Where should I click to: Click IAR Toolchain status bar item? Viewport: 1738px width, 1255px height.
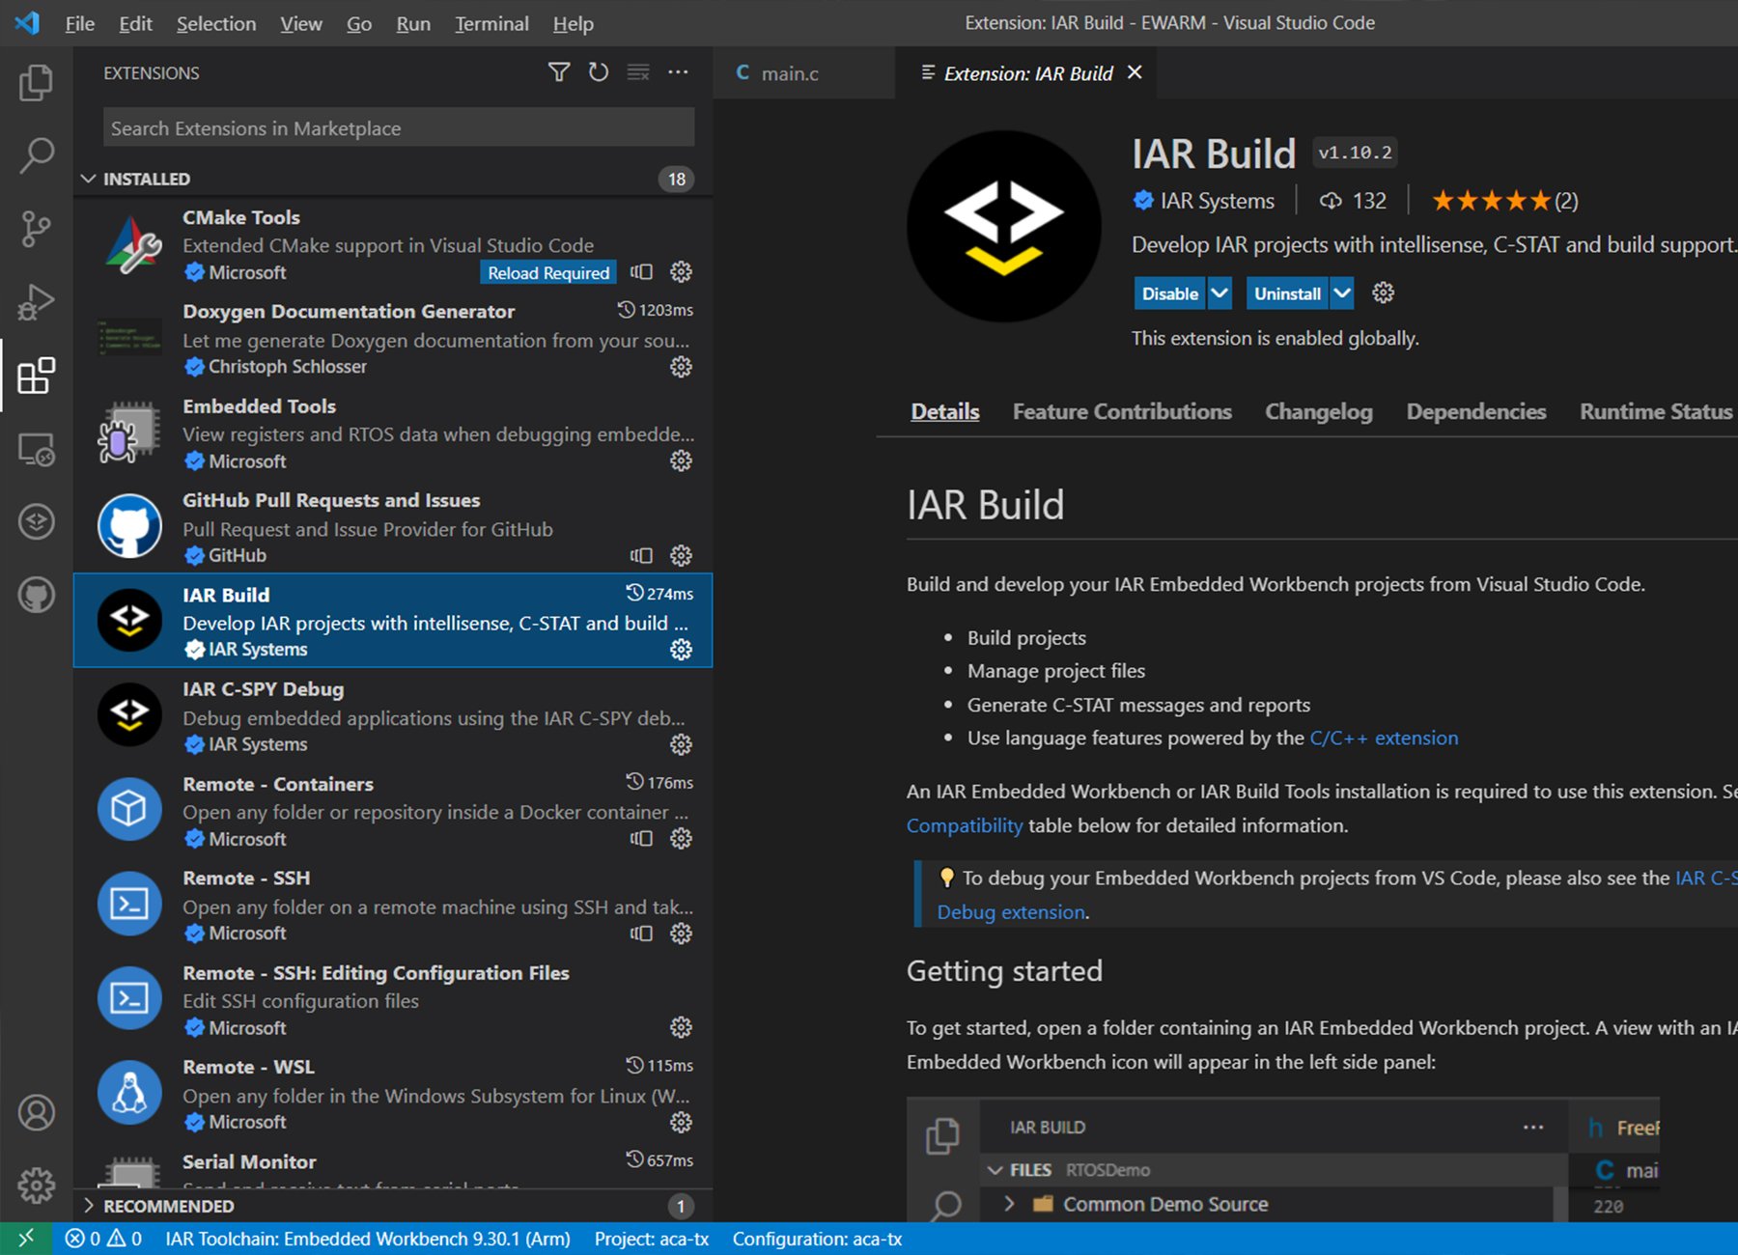(x=367, y=1239)
